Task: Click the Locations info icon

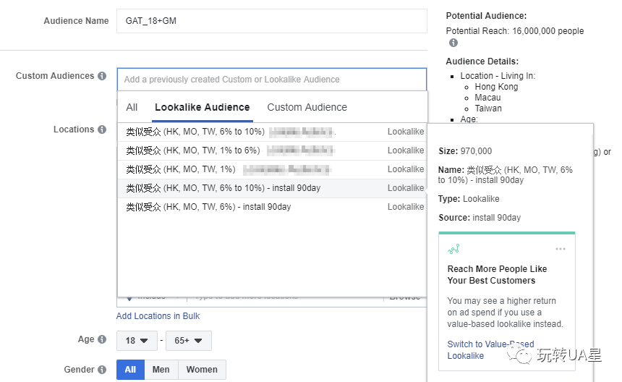Action: (102, 130)
